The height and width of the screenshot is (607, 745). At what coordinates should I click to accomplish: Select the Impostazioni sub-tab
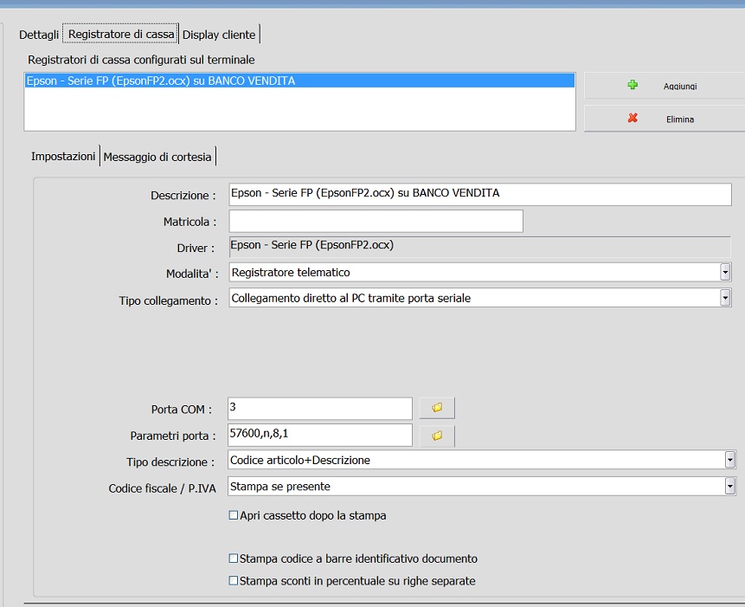click(x=63, y=156)
